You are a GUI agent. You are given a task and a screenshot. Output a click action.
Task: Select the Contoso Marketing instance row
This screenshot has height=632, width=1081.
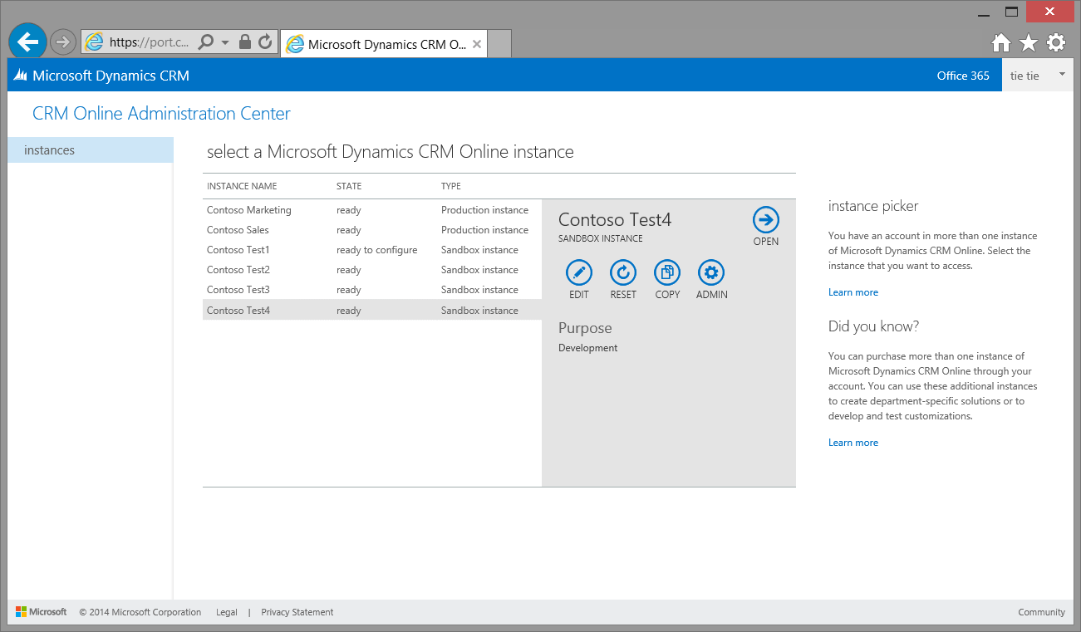(249, 210)
